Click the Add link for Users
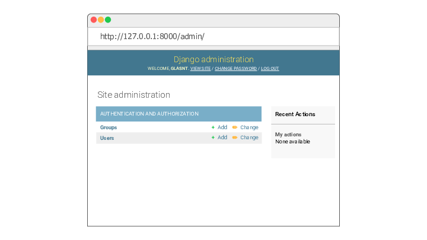427x240 pixels. pos(222,137)
